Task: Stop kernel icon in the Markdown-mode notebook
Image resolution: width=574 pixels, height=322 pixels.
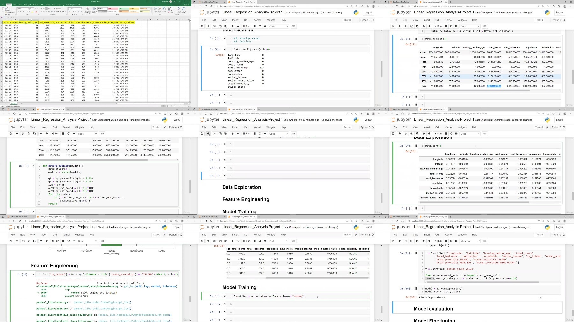Action: pos(446,241)
